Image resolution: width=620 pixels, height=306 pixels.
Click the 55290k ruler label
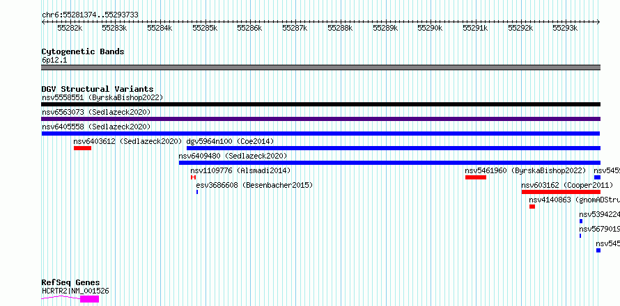431,28
